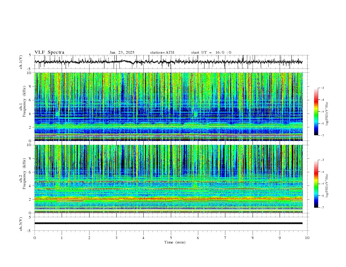Click the time axis tick label "10"

tap(307, 238)
